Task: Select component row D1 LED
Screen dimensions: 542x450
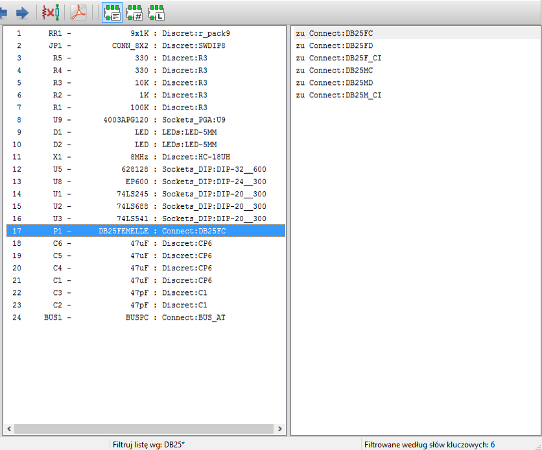Action: tap(145, 132)
